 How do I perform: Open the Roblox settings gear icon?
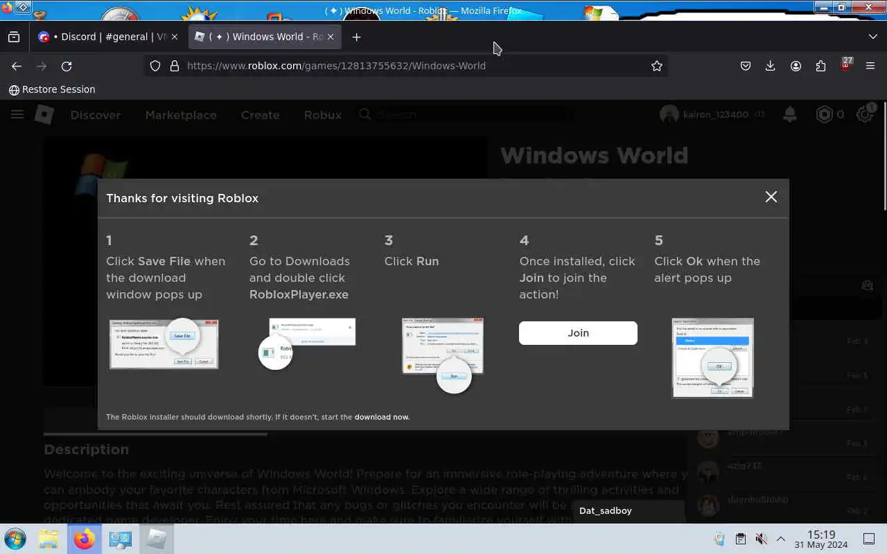point(865,115)
